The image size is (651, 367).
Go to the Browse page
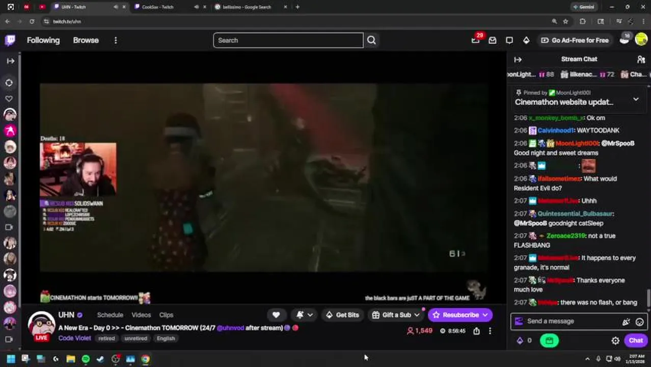coord(86,40)
